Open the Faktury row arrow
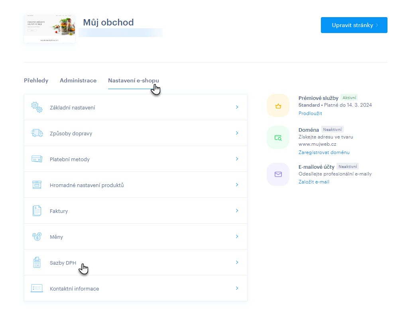 237,211
